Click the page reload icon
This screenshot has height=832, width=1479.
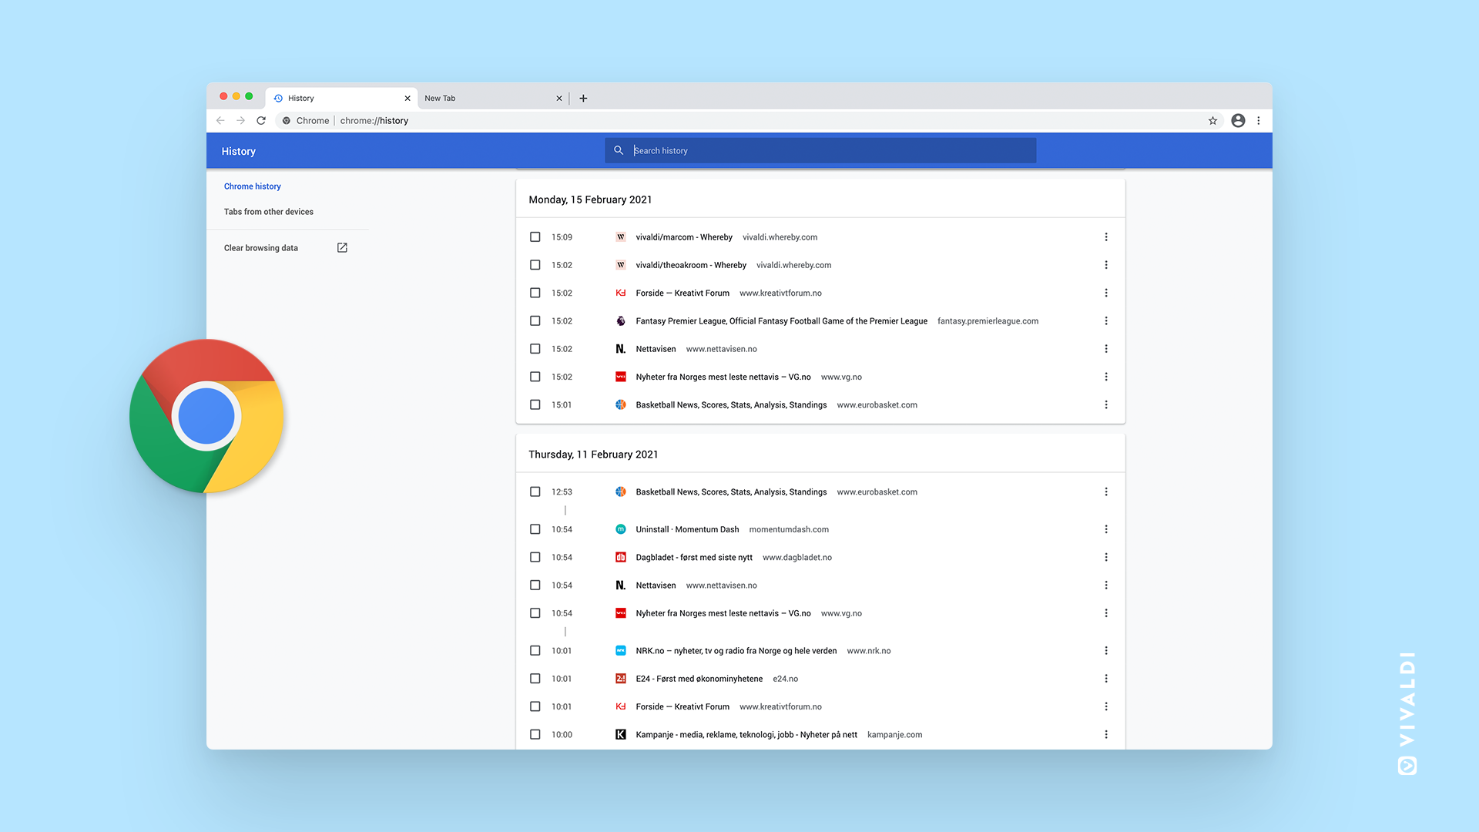point(261,120)
